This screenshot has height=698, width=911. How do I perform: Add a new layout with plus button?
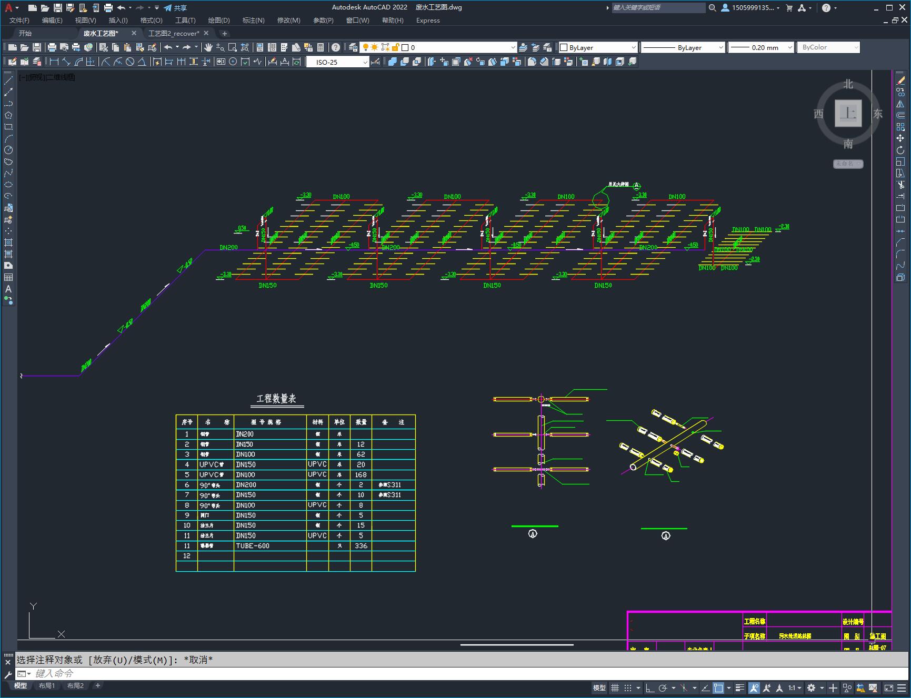pos(97,685)
